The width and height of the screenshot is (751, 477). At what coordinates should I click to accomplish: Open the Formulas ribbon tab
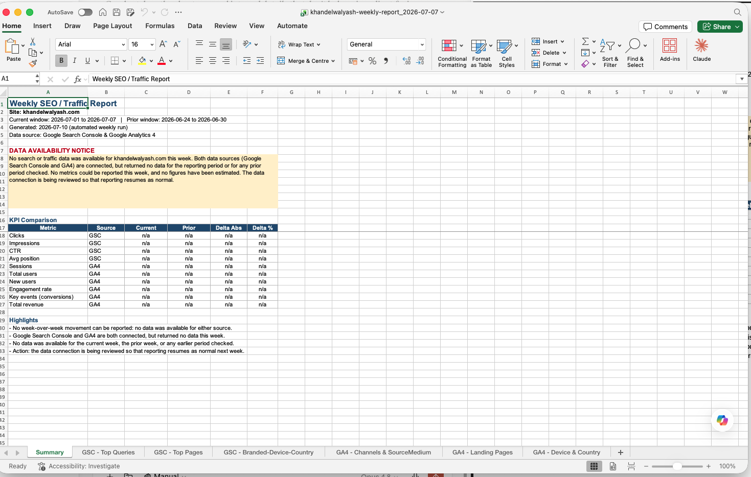tap(160, 26)
